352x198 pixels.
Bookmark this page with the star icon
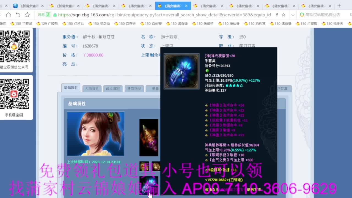tap(284, 15)
